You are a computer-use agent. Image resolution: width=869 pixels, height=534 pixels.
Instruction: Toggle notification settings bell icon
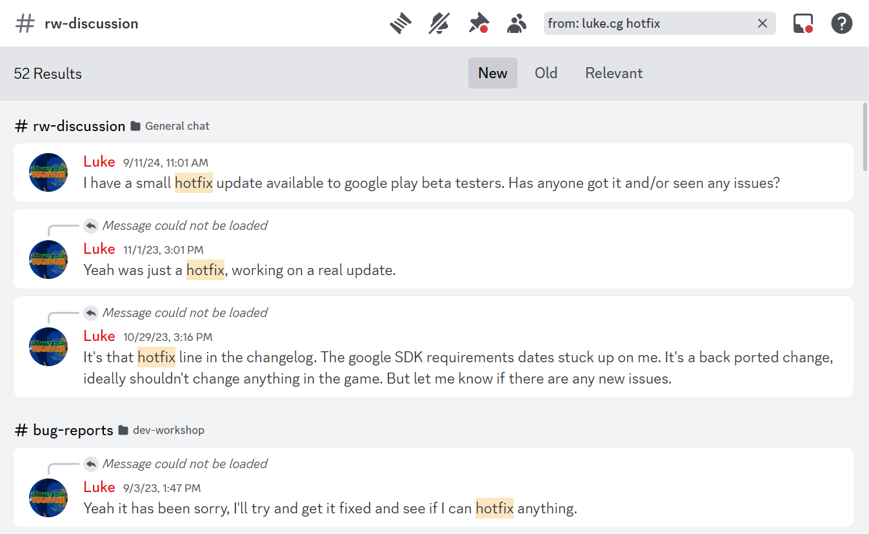(439, 24)
